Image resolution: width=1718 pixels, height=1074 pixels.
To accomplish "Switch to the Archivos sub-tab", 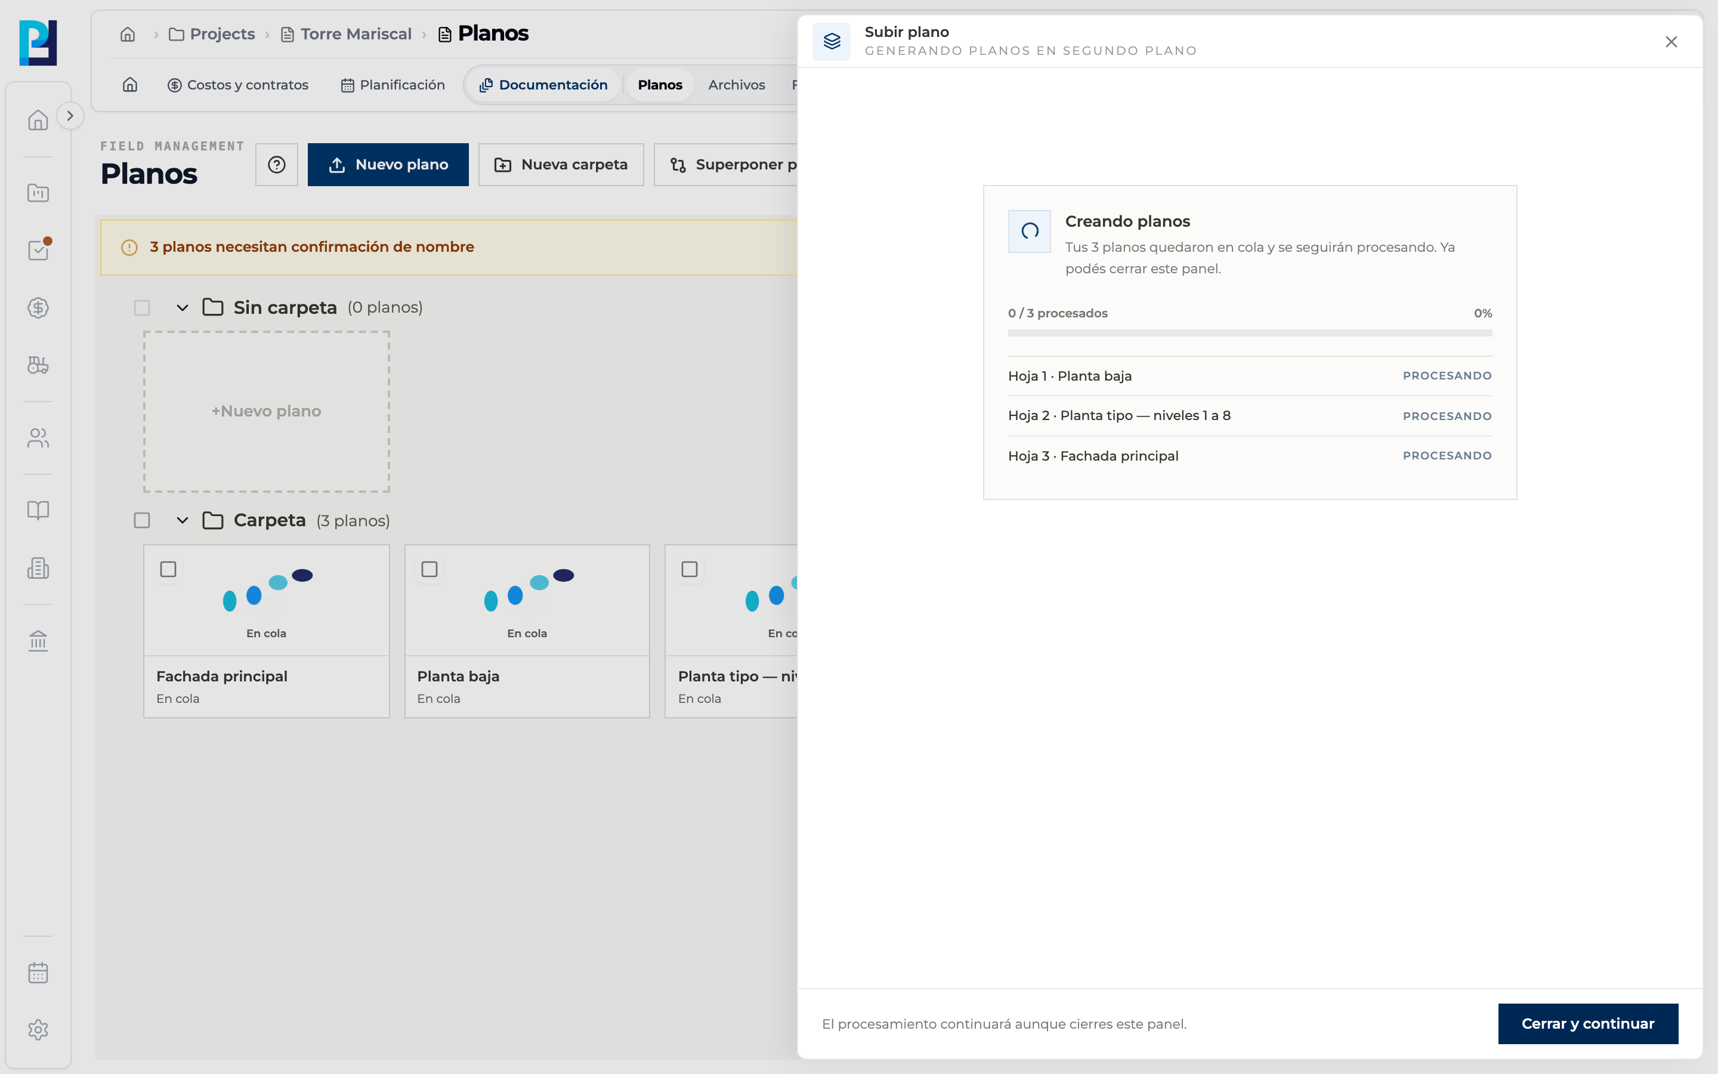I will point(736,85).
